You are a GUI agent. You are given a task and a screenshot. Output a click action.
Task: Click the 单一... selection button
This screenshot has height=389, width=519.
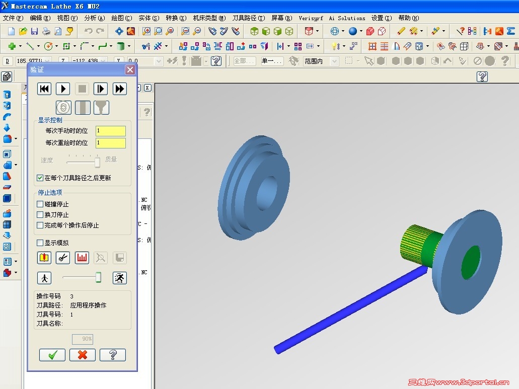click(x=272, y=61)
